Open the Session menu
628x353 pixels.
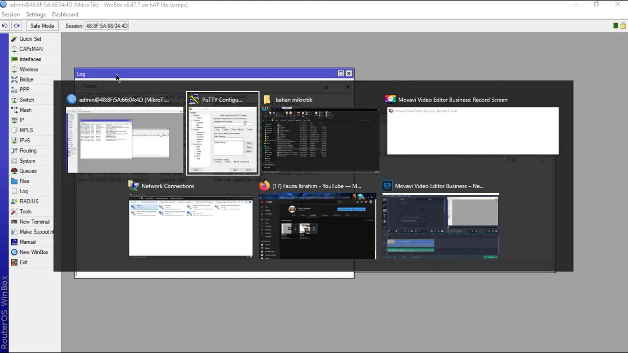pyautogui.click(x=11, y=15)
